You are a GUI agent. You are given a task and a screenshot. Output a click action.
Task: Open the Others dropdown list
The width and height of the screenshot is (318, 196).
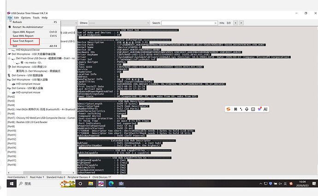point(119,23)
